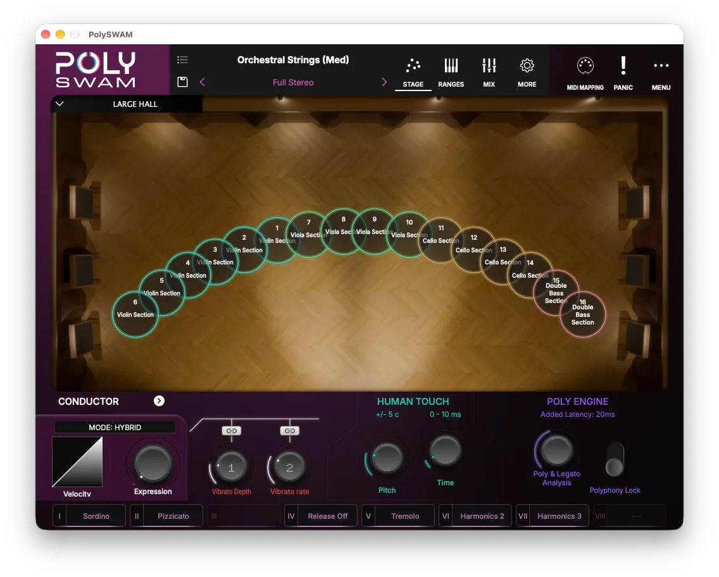Select Viola Section player 10 on stage
Viewport: 719px width, 577px height.
(x=409, y=234)
